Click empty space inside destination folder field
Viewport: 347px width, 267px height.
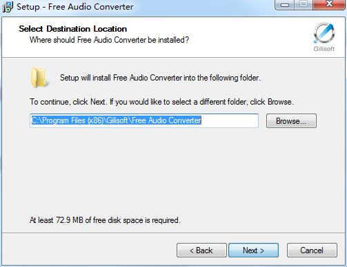(x=230, y=120)
